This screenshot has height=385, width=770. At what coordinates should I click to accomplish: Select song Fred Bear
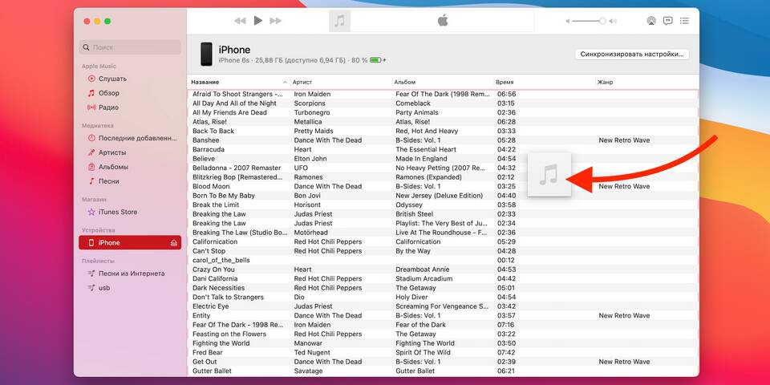(207, 353)
